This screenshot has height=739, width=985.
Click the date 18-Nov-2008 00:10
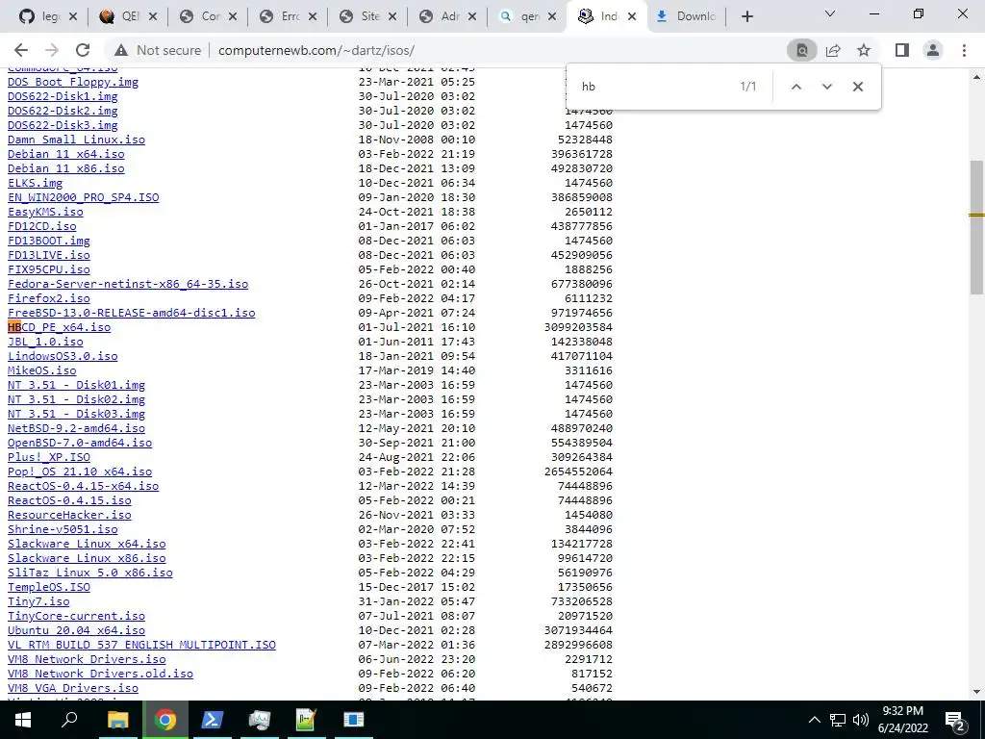(417, 140)
